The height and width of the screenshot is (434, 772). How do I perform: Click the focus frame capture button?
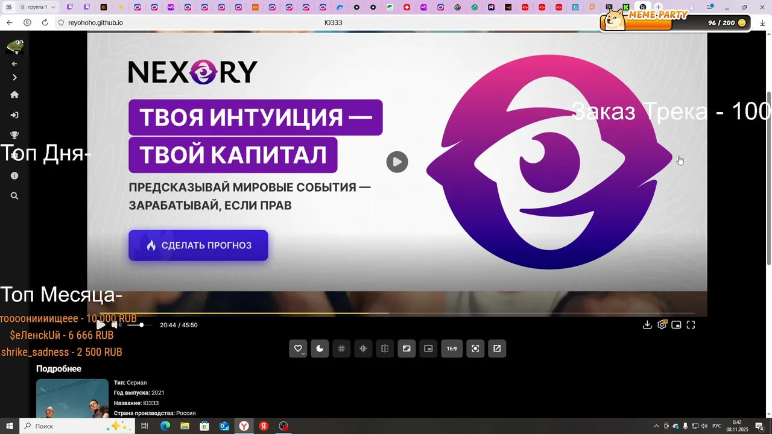click(x=475, y=348)
